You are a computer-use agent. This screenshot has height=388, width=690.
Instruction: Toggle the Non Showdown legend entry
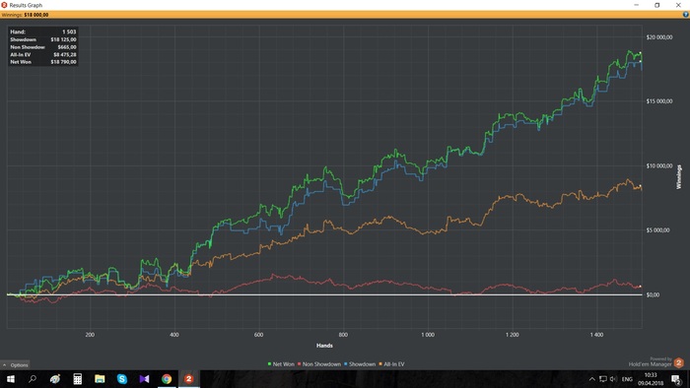tap(319, 363)
